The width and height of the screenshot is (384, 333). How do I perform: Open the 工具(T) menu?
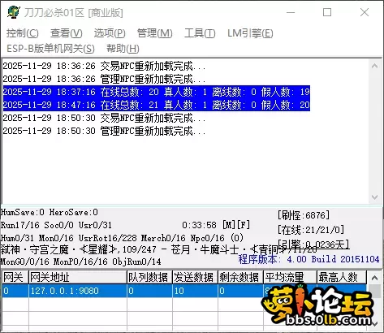(x=200, y=33)
